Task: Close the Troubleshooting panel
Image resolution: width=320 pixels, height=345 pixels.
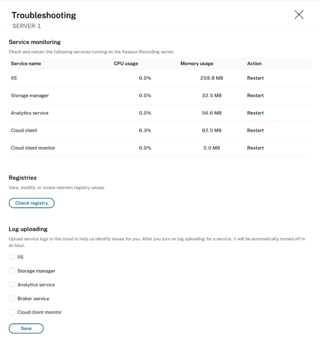Action: coord(299,15)
